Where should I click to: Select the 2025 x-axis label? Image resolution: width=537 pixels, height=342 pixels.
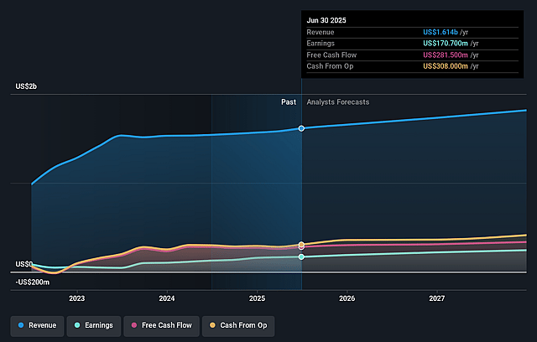click(x=258, y=298)
